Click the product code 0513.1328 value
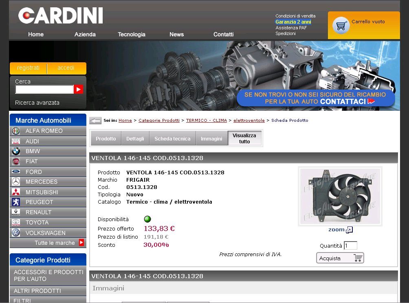The height and width of the screenshot is (303, 409). point(142,187)
